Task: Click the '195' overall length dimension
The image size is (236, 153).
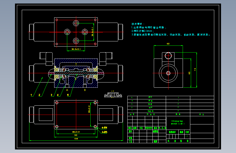Action: 76,139
